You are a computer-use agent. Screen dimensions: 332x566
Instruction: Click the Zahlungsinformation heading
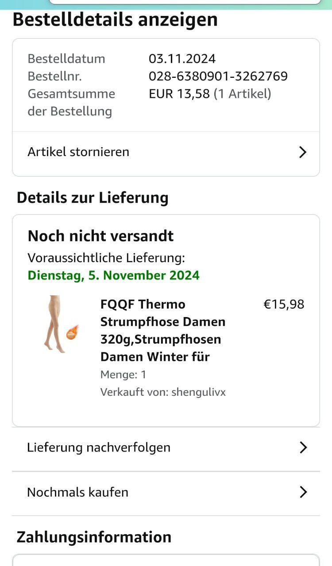coord(94,537)
